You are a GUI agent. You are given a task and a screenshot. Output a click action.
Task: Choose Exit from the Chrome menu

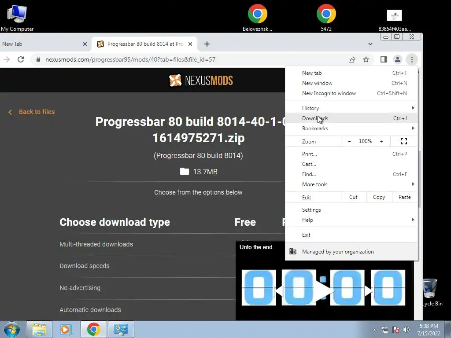tap(351, 235)
